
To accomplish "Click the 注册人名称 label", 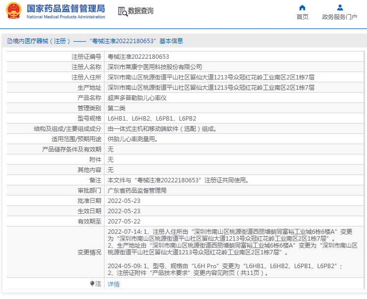I will (86, 67).
